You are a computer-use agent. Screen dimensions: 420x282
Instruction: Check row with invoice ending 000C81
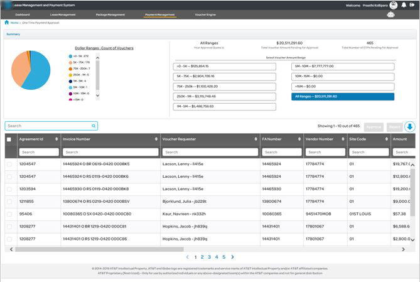[9, 227]
